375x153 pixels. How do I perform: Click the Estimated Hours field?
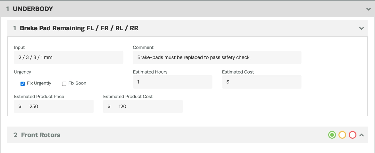click(x=172, y=82)
